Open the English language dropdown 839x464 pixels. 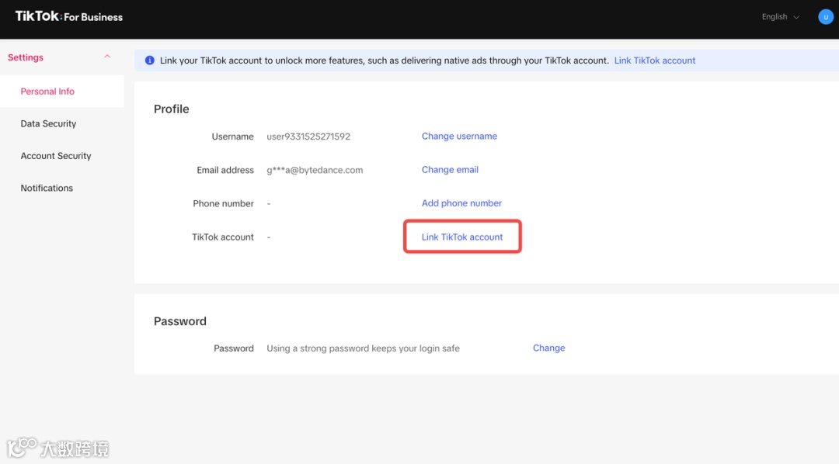(780, 17)
